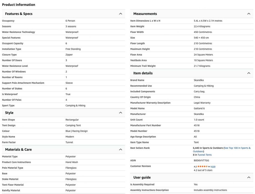Click the Product Information title

coord(19,5)
